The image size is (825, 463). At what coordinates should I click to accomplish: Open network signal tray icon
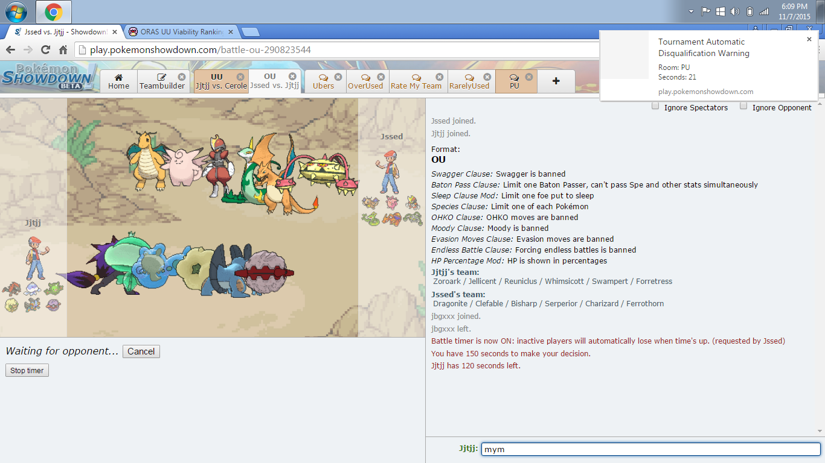click(764, 11)
